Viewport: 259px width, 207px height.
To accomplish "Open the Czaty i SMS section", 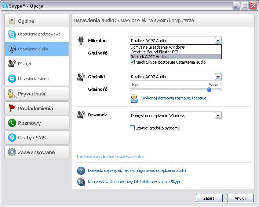I will 37,138.
